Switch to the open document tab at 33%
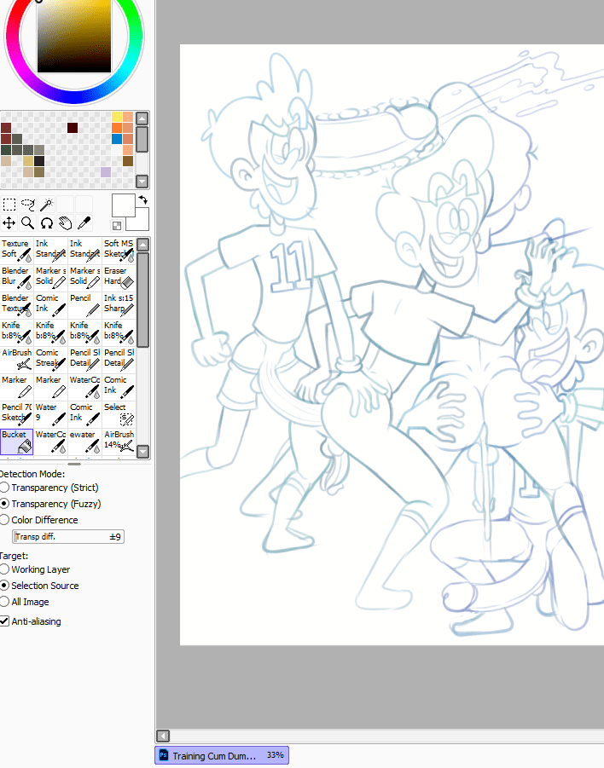 tap(221, 755)
